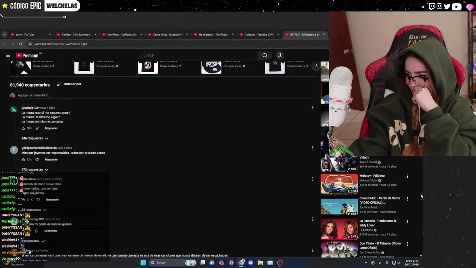Open Molotov Oficial channel link
The image size is (476, 268).
pos(368,181)
